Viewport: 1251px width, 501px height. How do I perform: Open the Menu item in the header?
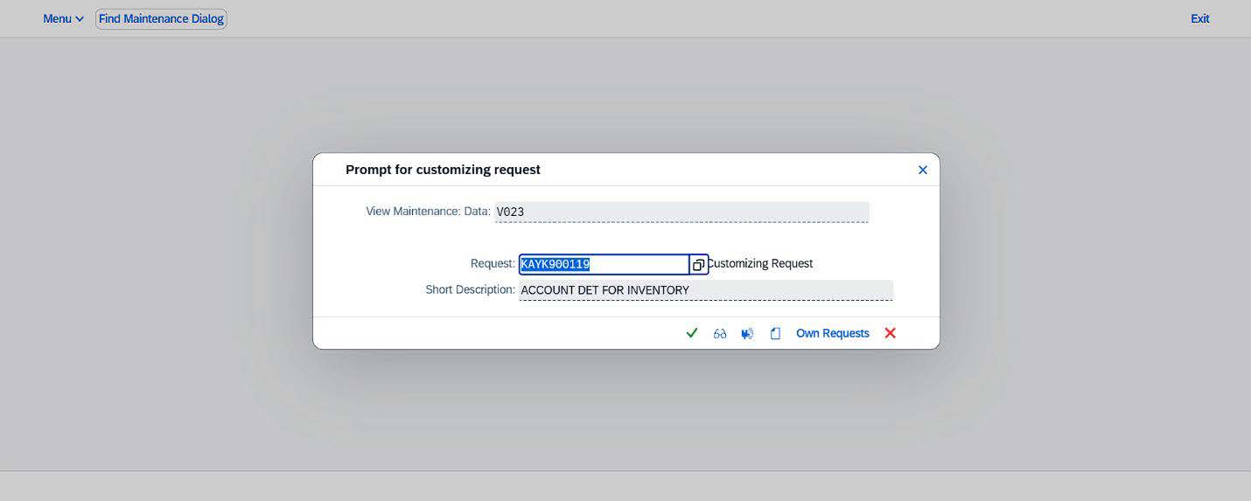[58, 19]
